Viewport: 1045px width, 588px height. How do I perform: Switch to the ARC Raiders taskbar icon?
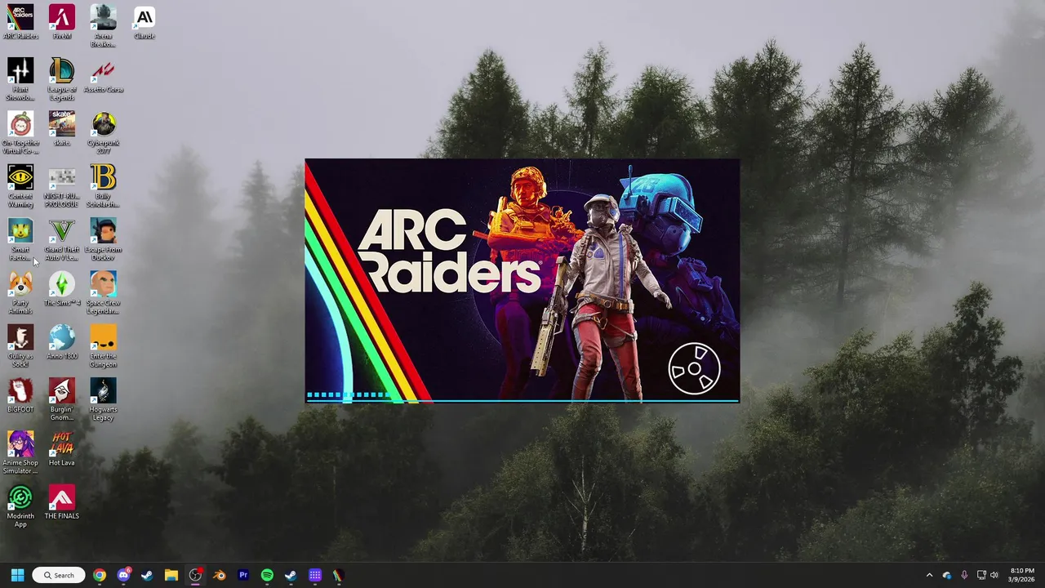point(338,575)
